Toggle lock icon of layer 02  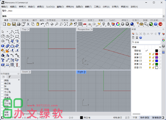click(x=153, y=57)
